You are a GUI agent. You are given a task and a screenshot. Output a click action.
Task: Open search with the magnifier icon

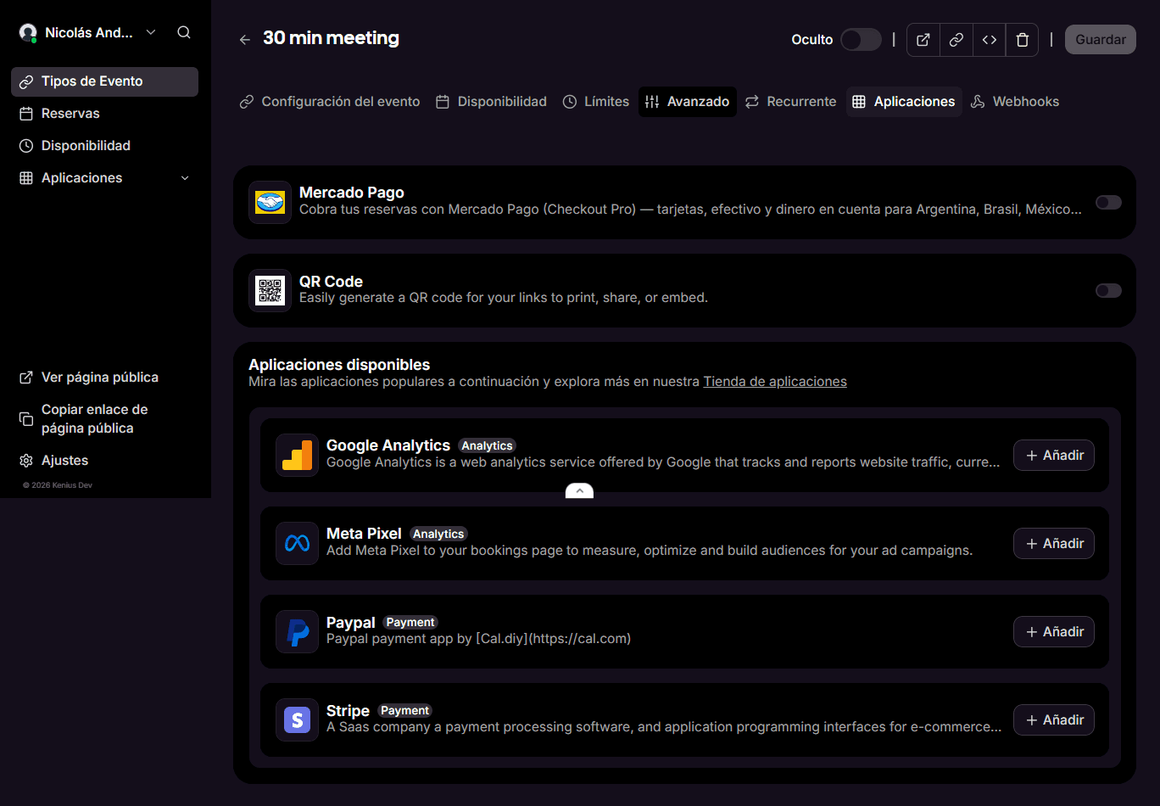pyautogui.click(x=184, y=32)
